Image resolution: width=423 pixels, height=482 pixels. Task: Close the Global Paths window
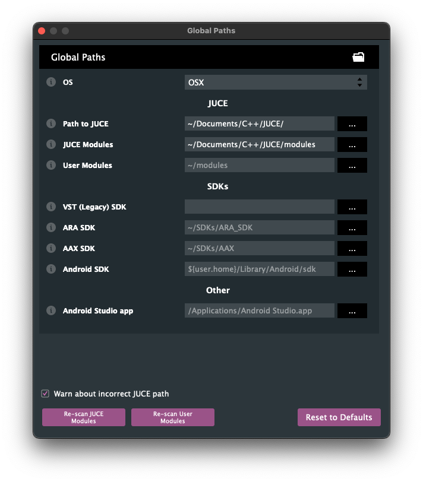[42, 31]
